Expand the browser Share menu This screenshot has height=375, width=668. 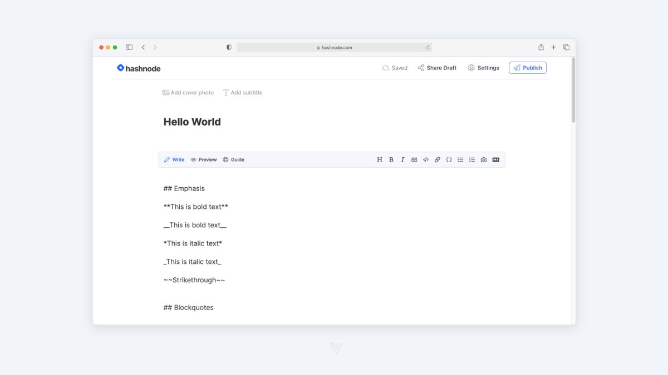pyautogui.click(x=541, y=47)
